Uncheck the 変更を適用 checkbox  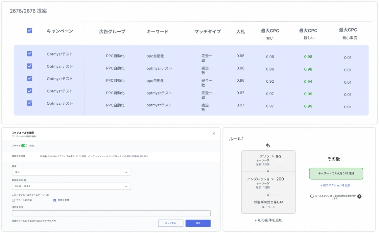pyautogui.click(x=55, y=200)
